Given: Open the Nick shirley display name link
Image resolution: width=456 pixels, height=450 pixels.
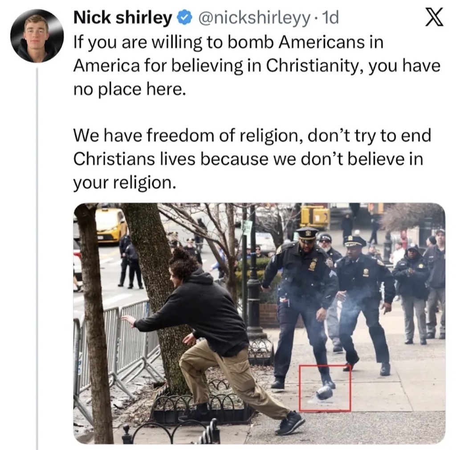Looking at the screenshot, I should (123, 18).
